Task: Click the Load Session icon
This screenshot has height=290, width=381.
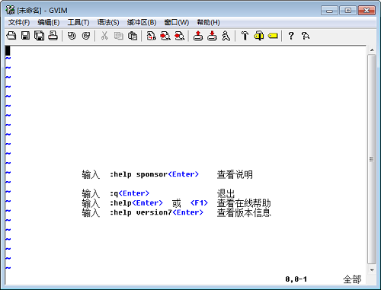Action: click(x=198, y=36)
